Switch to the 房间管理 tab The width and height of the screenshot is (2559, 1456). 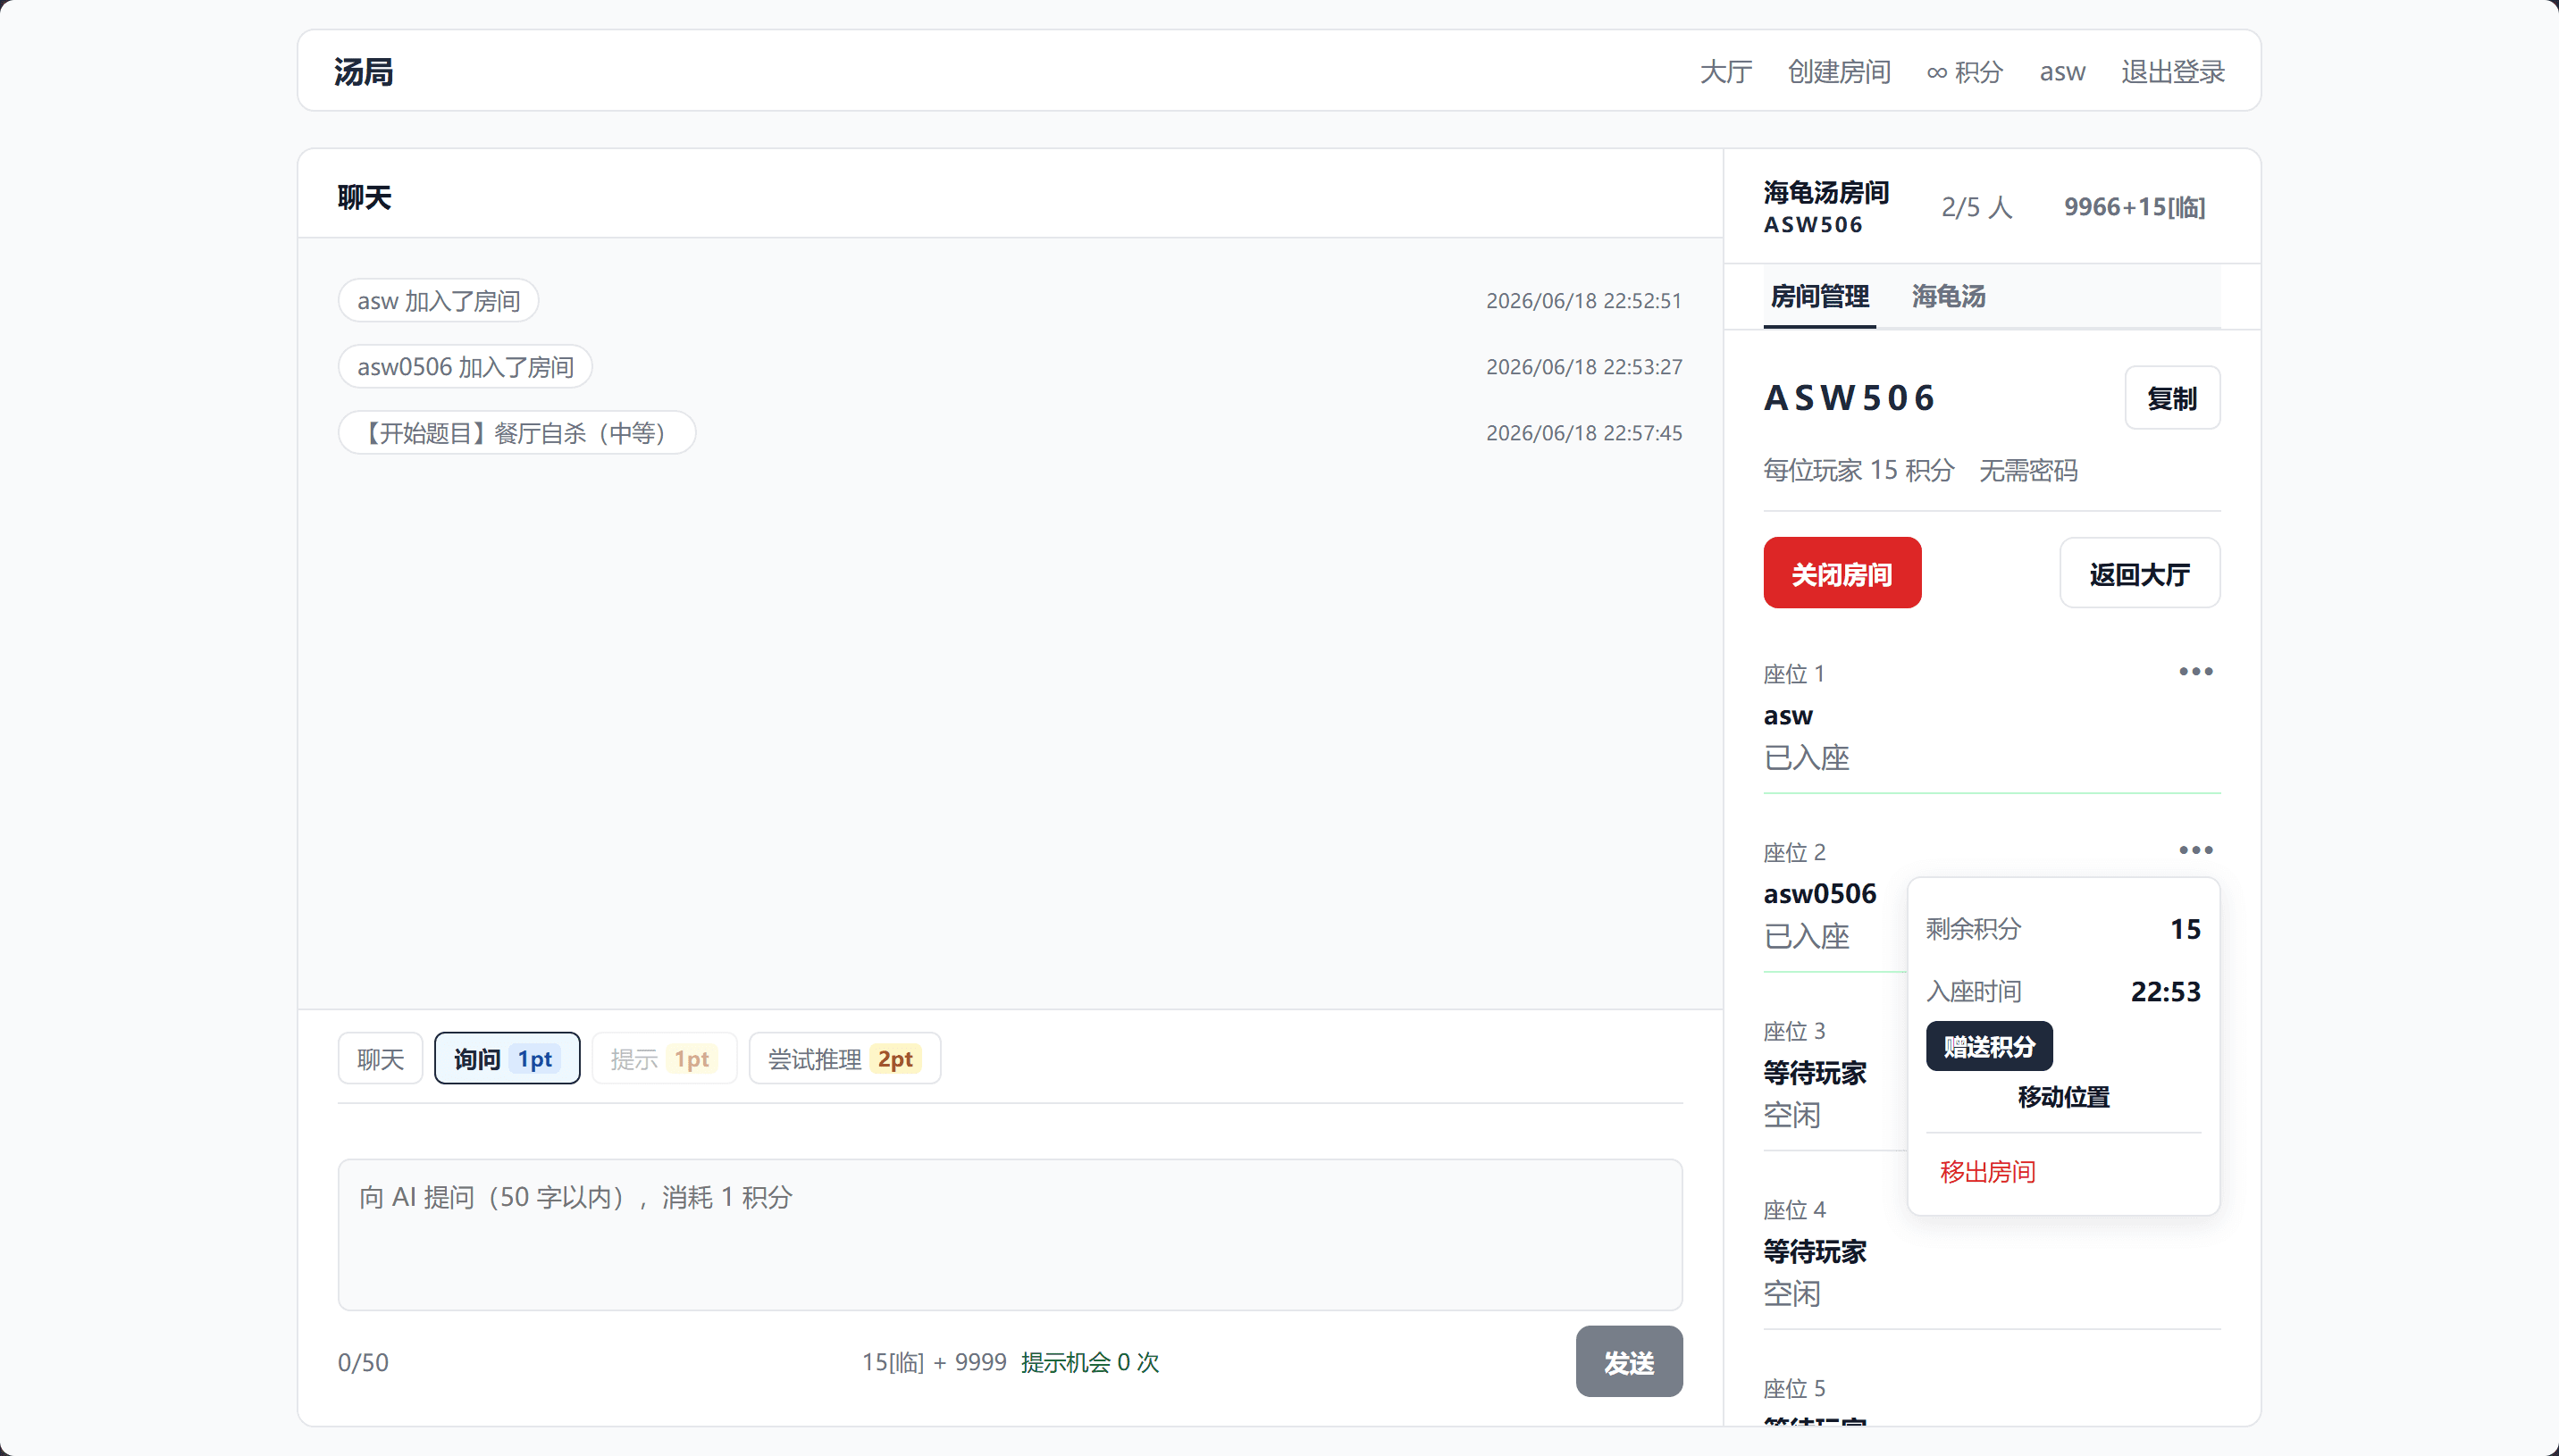tap(1819, 296)
